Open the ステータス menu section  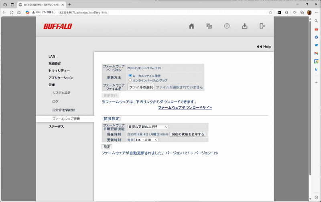coord(56,127)
